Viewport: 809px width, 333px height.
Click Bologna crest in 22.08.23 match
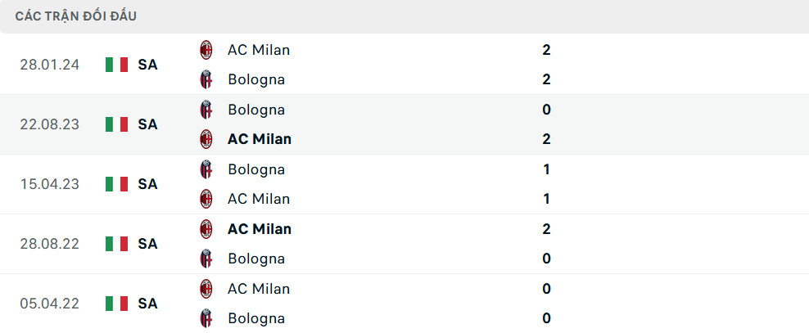click(x=206, y=110)
